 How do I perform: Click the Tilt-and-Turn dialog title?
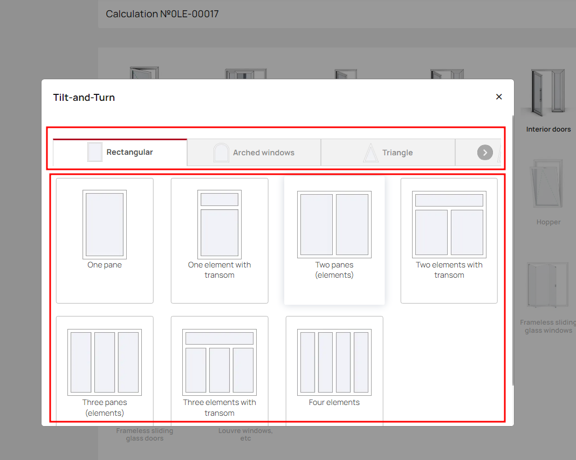[84, 98]
